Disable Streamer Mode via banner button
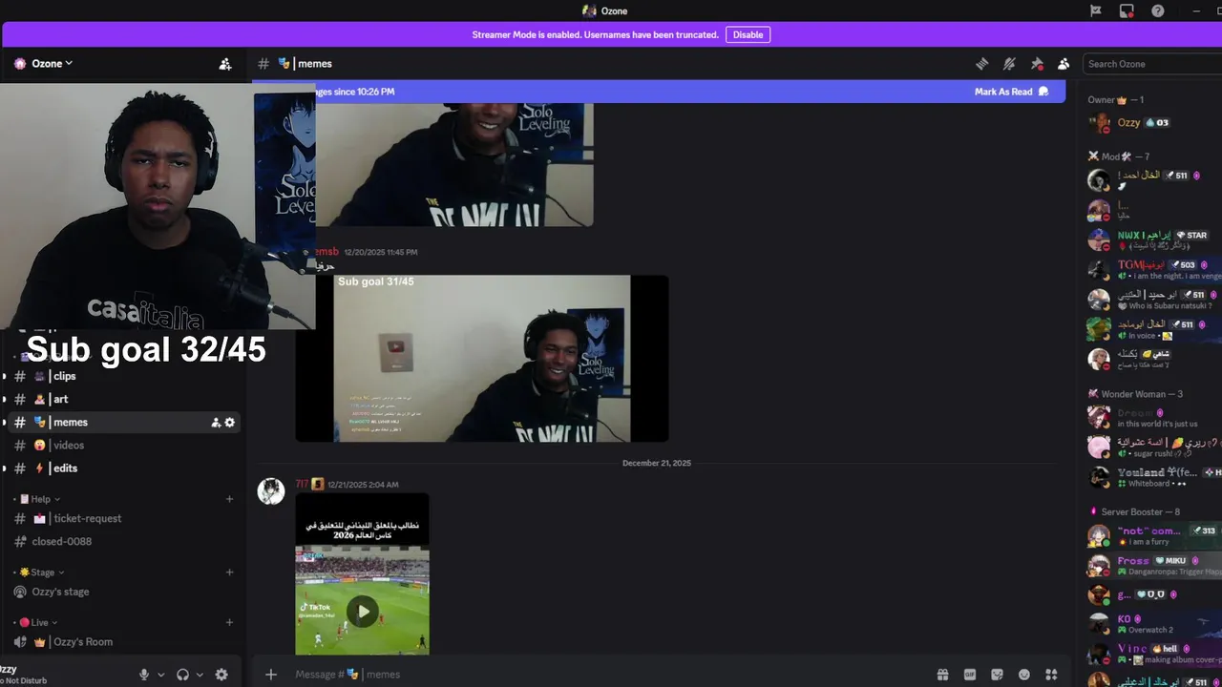Screen dimensions: 1222x687 pos(748,34)
